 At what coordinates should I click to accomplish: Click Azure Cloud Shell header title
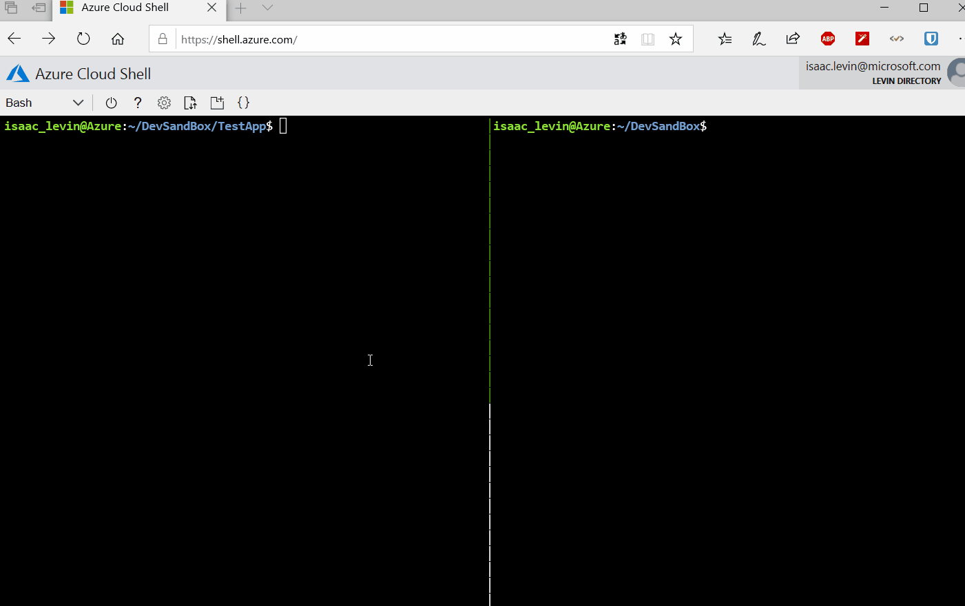point(93,74)
